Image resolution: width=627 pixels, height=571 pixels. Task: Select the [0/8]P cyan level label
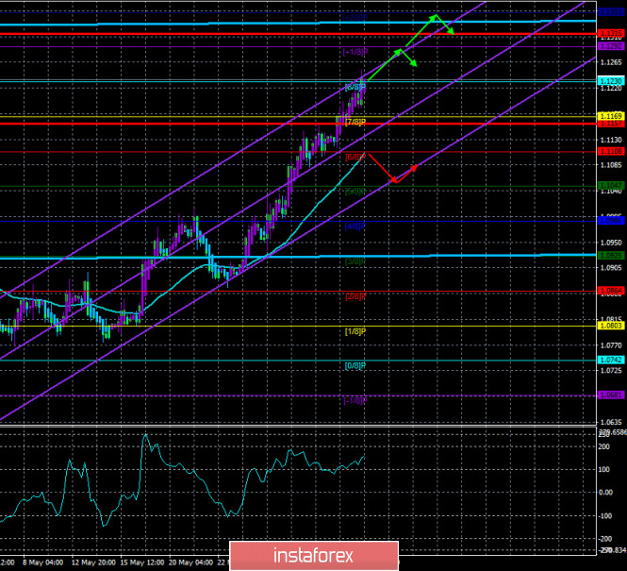[x=355, y=365]
